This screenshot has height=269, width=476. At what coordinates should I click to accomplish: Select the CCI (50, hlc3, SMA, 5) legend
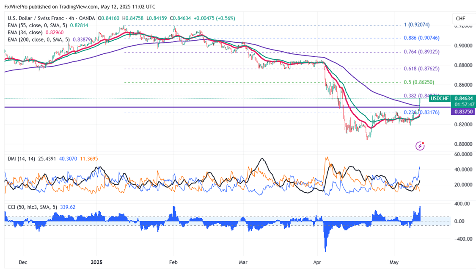33,207
